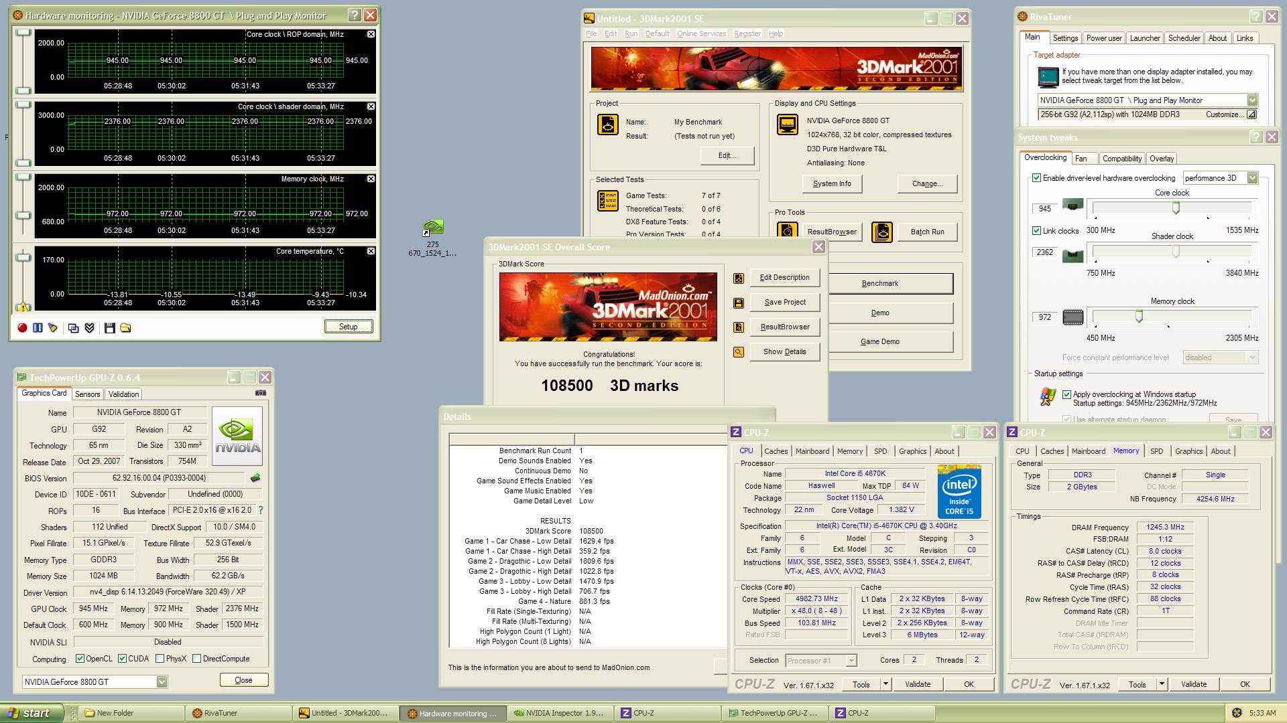Switch to SPD tab in CPU-Z Memory window
This screenshot has width=1287, height=723.
(1156, 451)
